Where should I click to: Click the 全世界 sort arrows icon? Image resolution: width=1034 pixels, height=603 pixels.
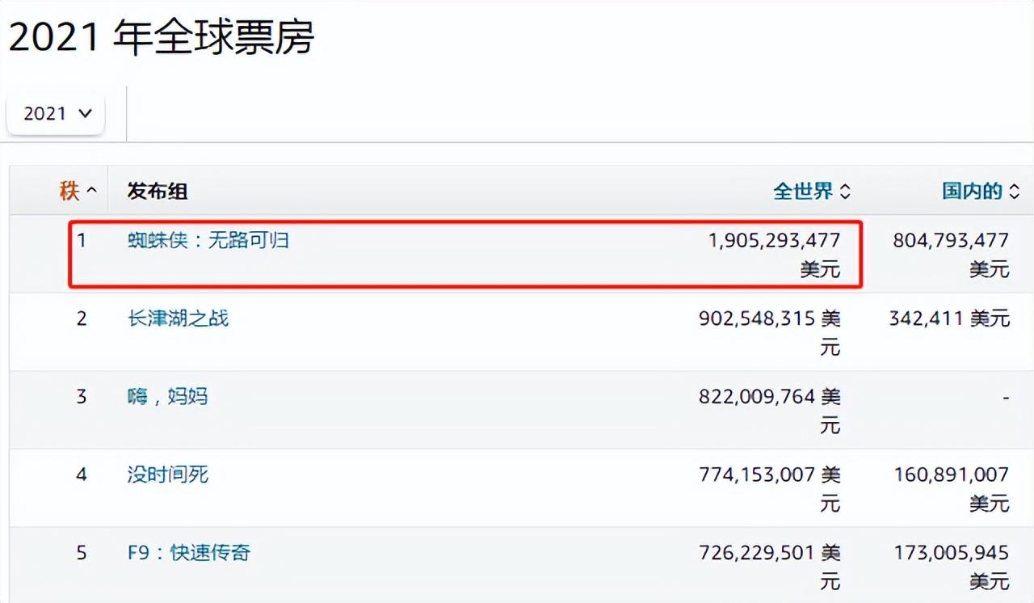point(845,192)
